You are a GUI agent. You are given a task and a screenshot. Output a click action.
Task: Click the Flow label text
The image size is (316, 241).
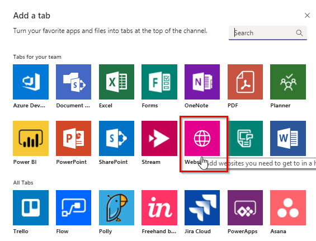[x=62, y=231]
